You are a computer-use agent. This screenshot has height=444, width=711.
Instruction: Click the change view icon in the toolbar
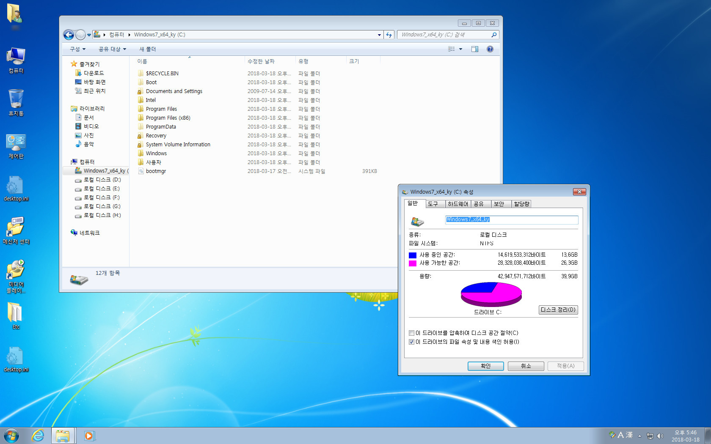(452, 49)
